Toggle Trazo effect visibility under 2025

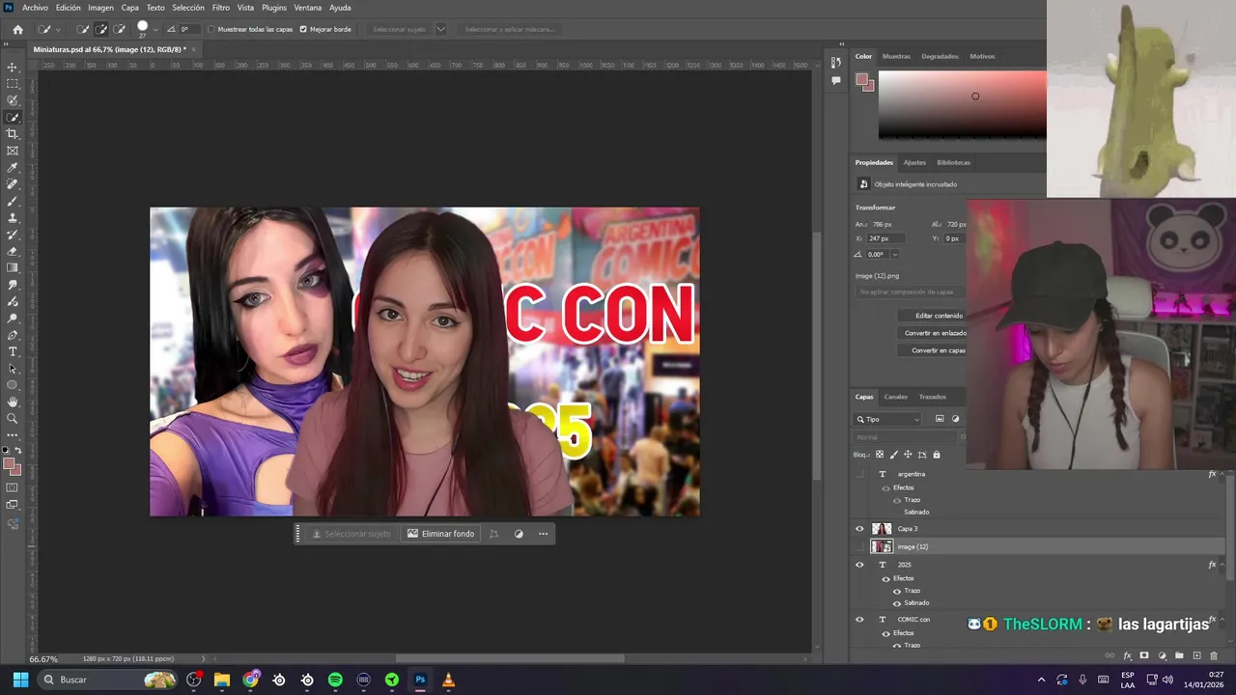point(897,591)
